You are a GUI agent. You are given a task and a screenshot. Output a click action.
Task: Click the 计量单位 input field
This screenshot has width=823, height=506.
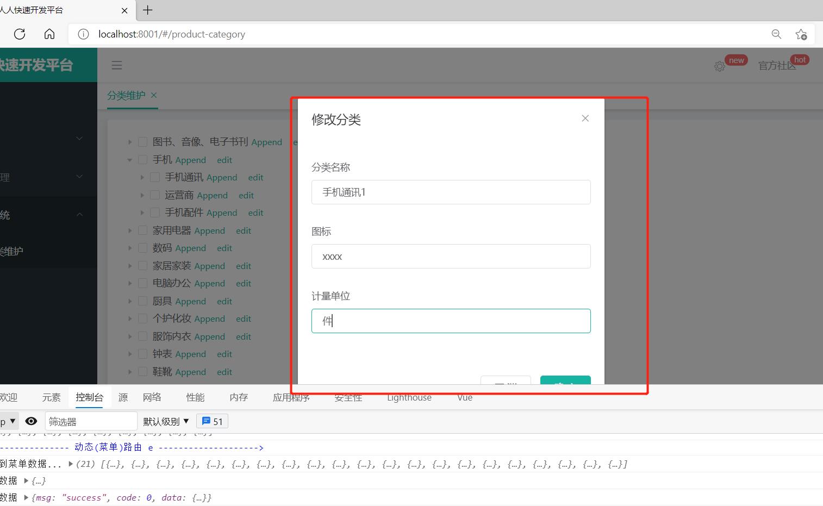coord(451,321)
